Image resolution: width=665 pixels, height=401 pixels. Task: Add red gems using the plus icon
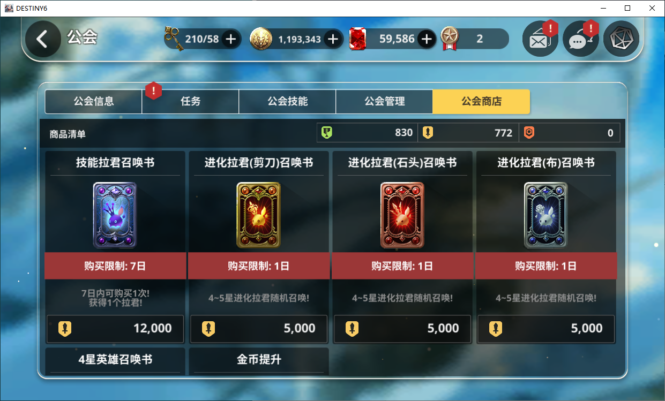click(x=427, y=39)
